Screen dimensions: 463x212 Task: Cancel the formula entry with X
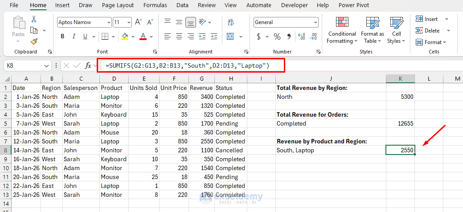(x=66, y=65)
